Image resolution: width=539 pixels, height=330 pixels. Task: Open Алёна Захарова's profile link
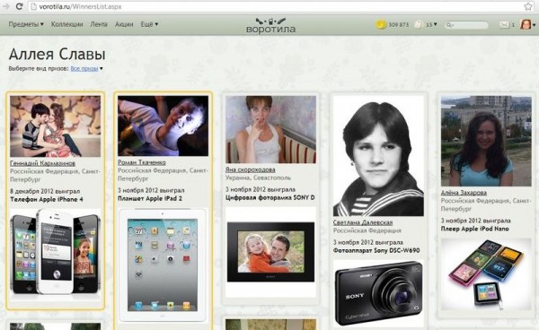click(x=464, y=193)
